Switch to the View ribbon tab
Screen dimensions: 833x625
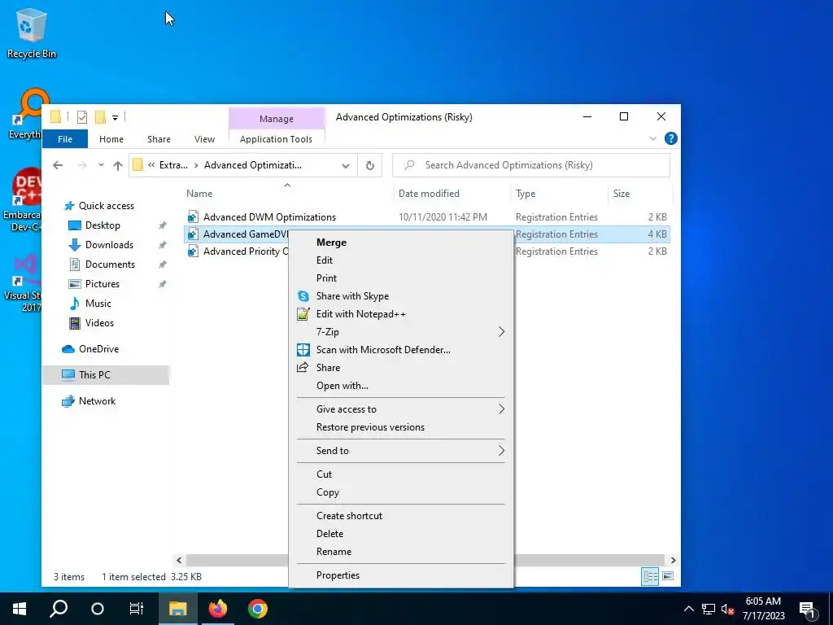click(204, 139)
